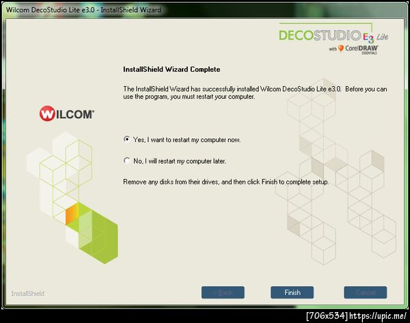Screen dimensions: 410x323
Task: Click the CorelDRAW Essentials logo
Action: tap(353, 49)
